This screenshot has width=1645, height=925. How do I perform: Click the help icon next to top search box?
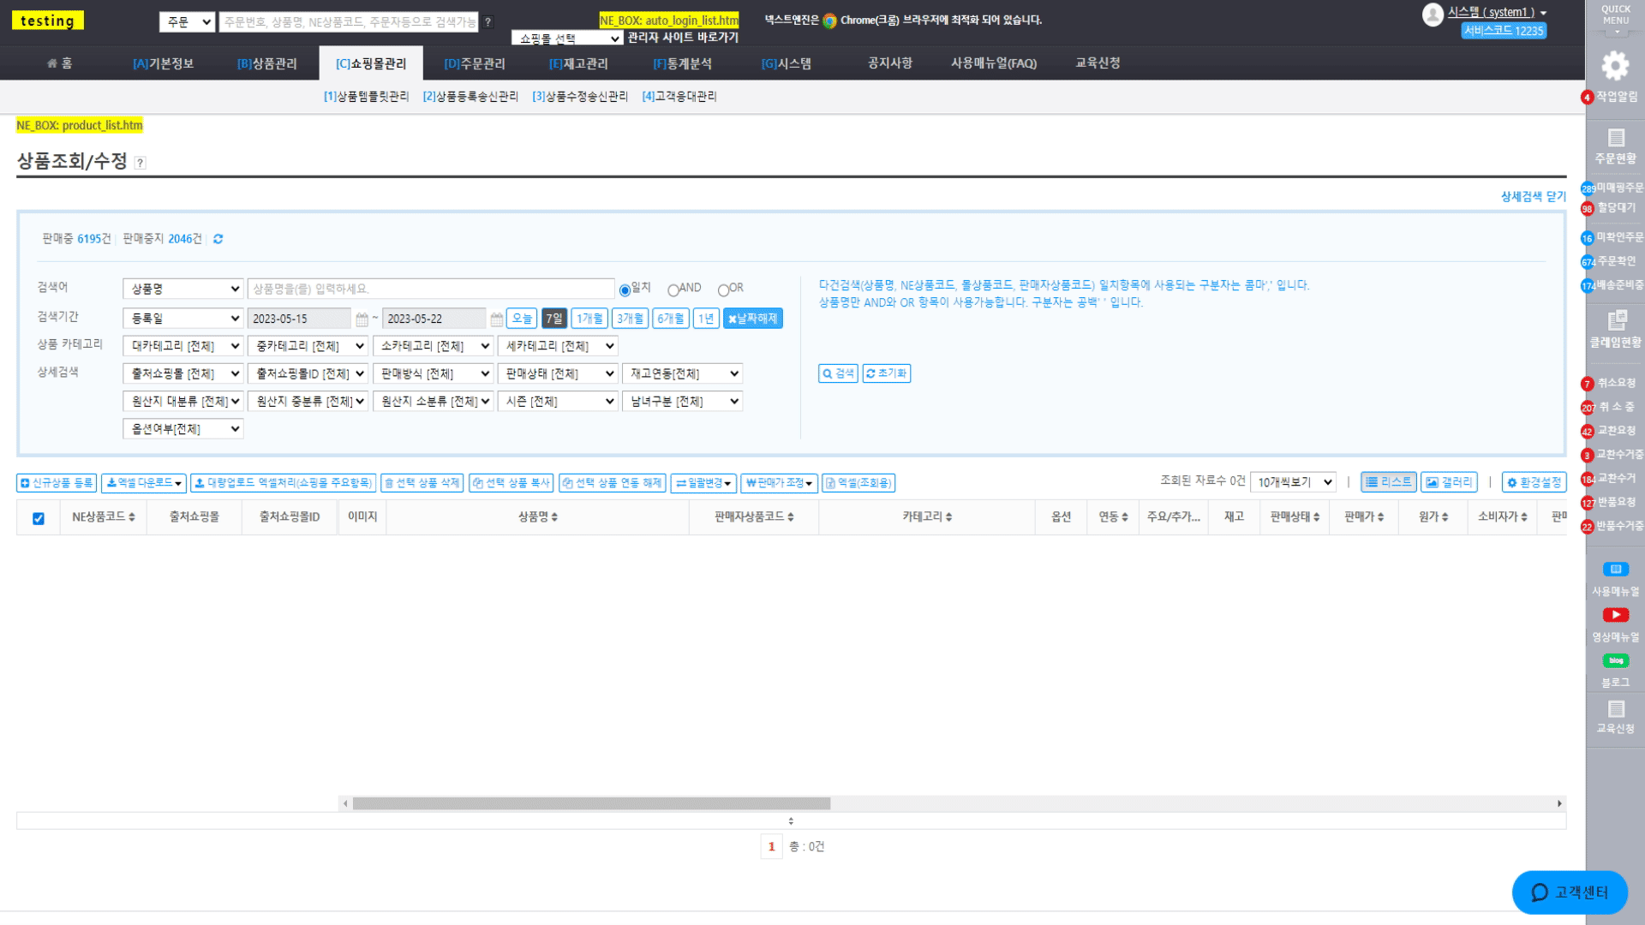[488, 22]
